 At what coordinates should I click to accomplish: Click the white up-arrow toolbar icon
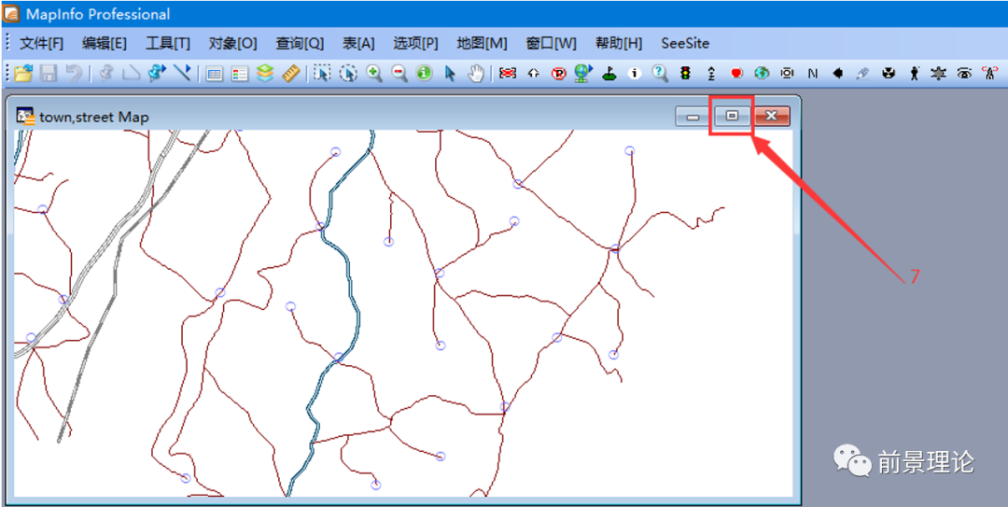coord(533,74)
